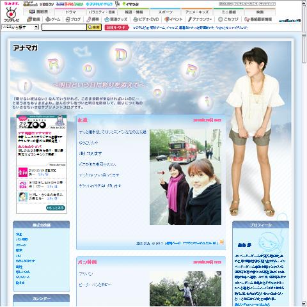The width and height of the screenshot is (307, 307).
Task: Click the アナマガ header title
Action: 25,48
